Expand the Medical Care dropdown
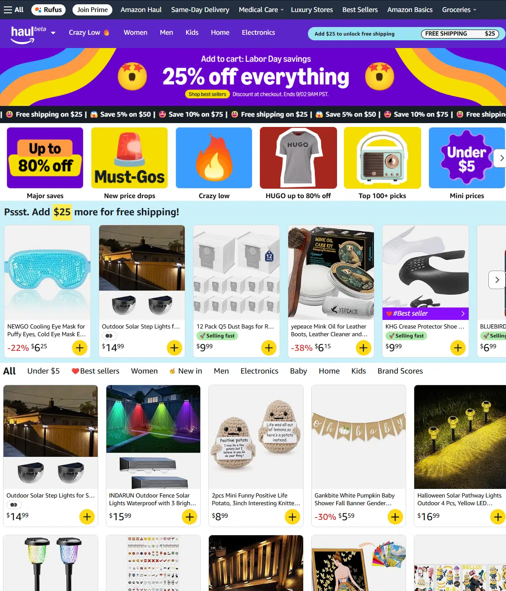Viewport: 506px width, 591px height. 261,9
